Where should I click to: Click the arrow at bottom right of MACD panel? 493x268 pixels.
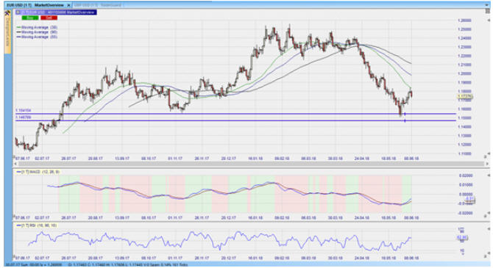tap(489, 213)
